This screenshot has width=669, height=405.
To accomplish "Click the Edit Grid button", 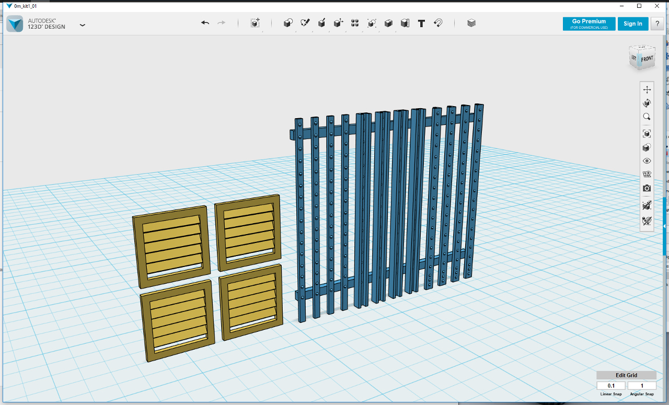I will [x=627, y=375].
